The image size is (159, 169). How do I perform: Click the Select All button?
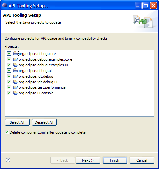pos(17,122)
